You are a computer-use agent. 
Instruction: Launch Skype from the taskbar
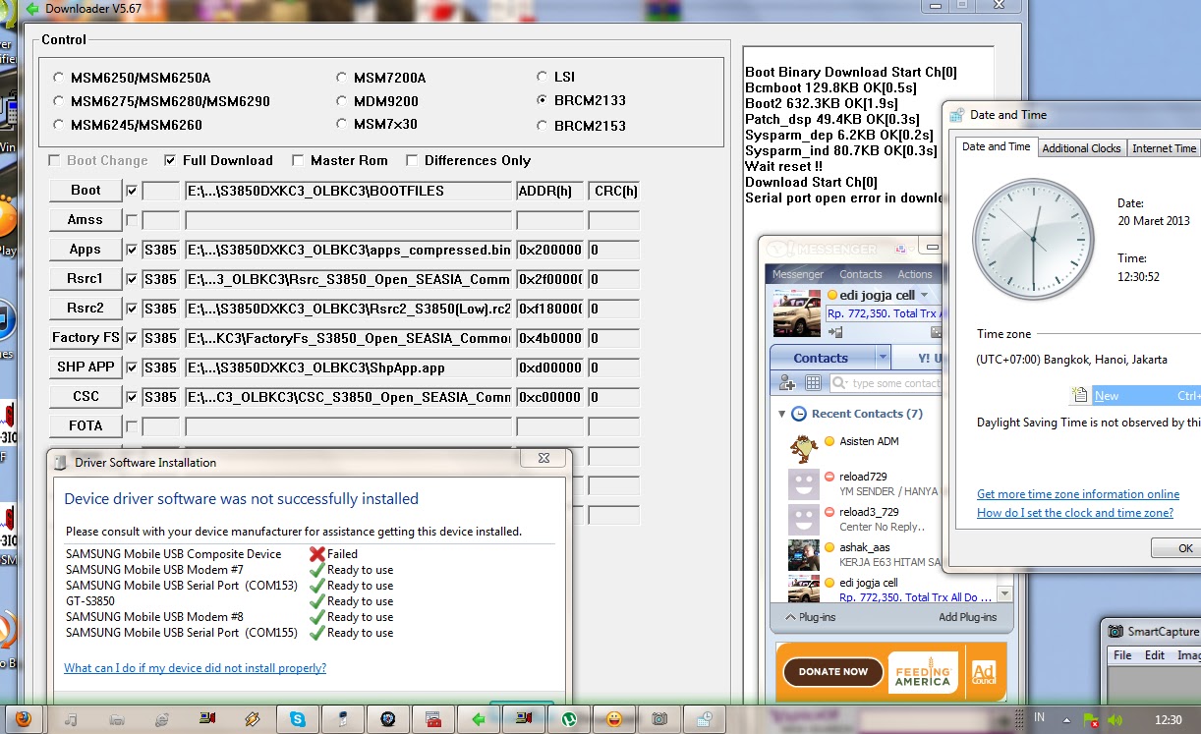(x=298, y=718)
